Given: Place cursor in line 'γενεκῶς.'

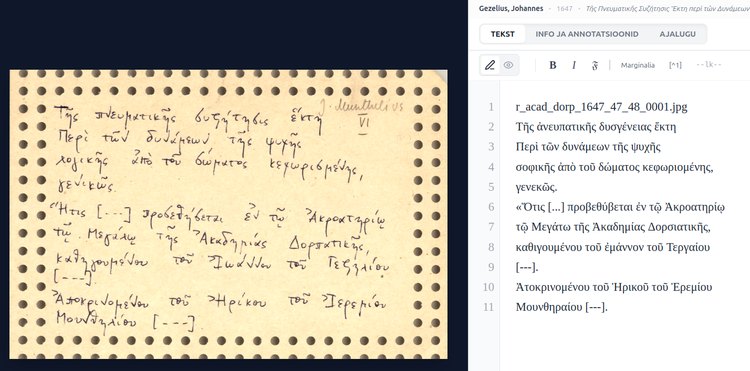Looking at the screenshot, I should pyautogui.click(x=536, y=187).
